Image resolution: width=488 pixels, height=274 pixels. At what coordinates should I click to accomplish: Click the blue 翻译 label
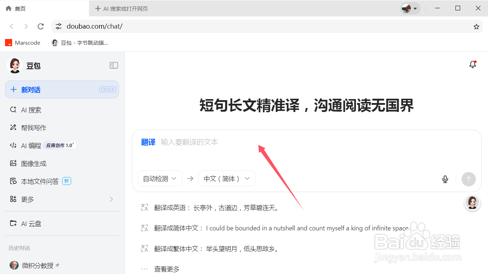pos(148,142)
